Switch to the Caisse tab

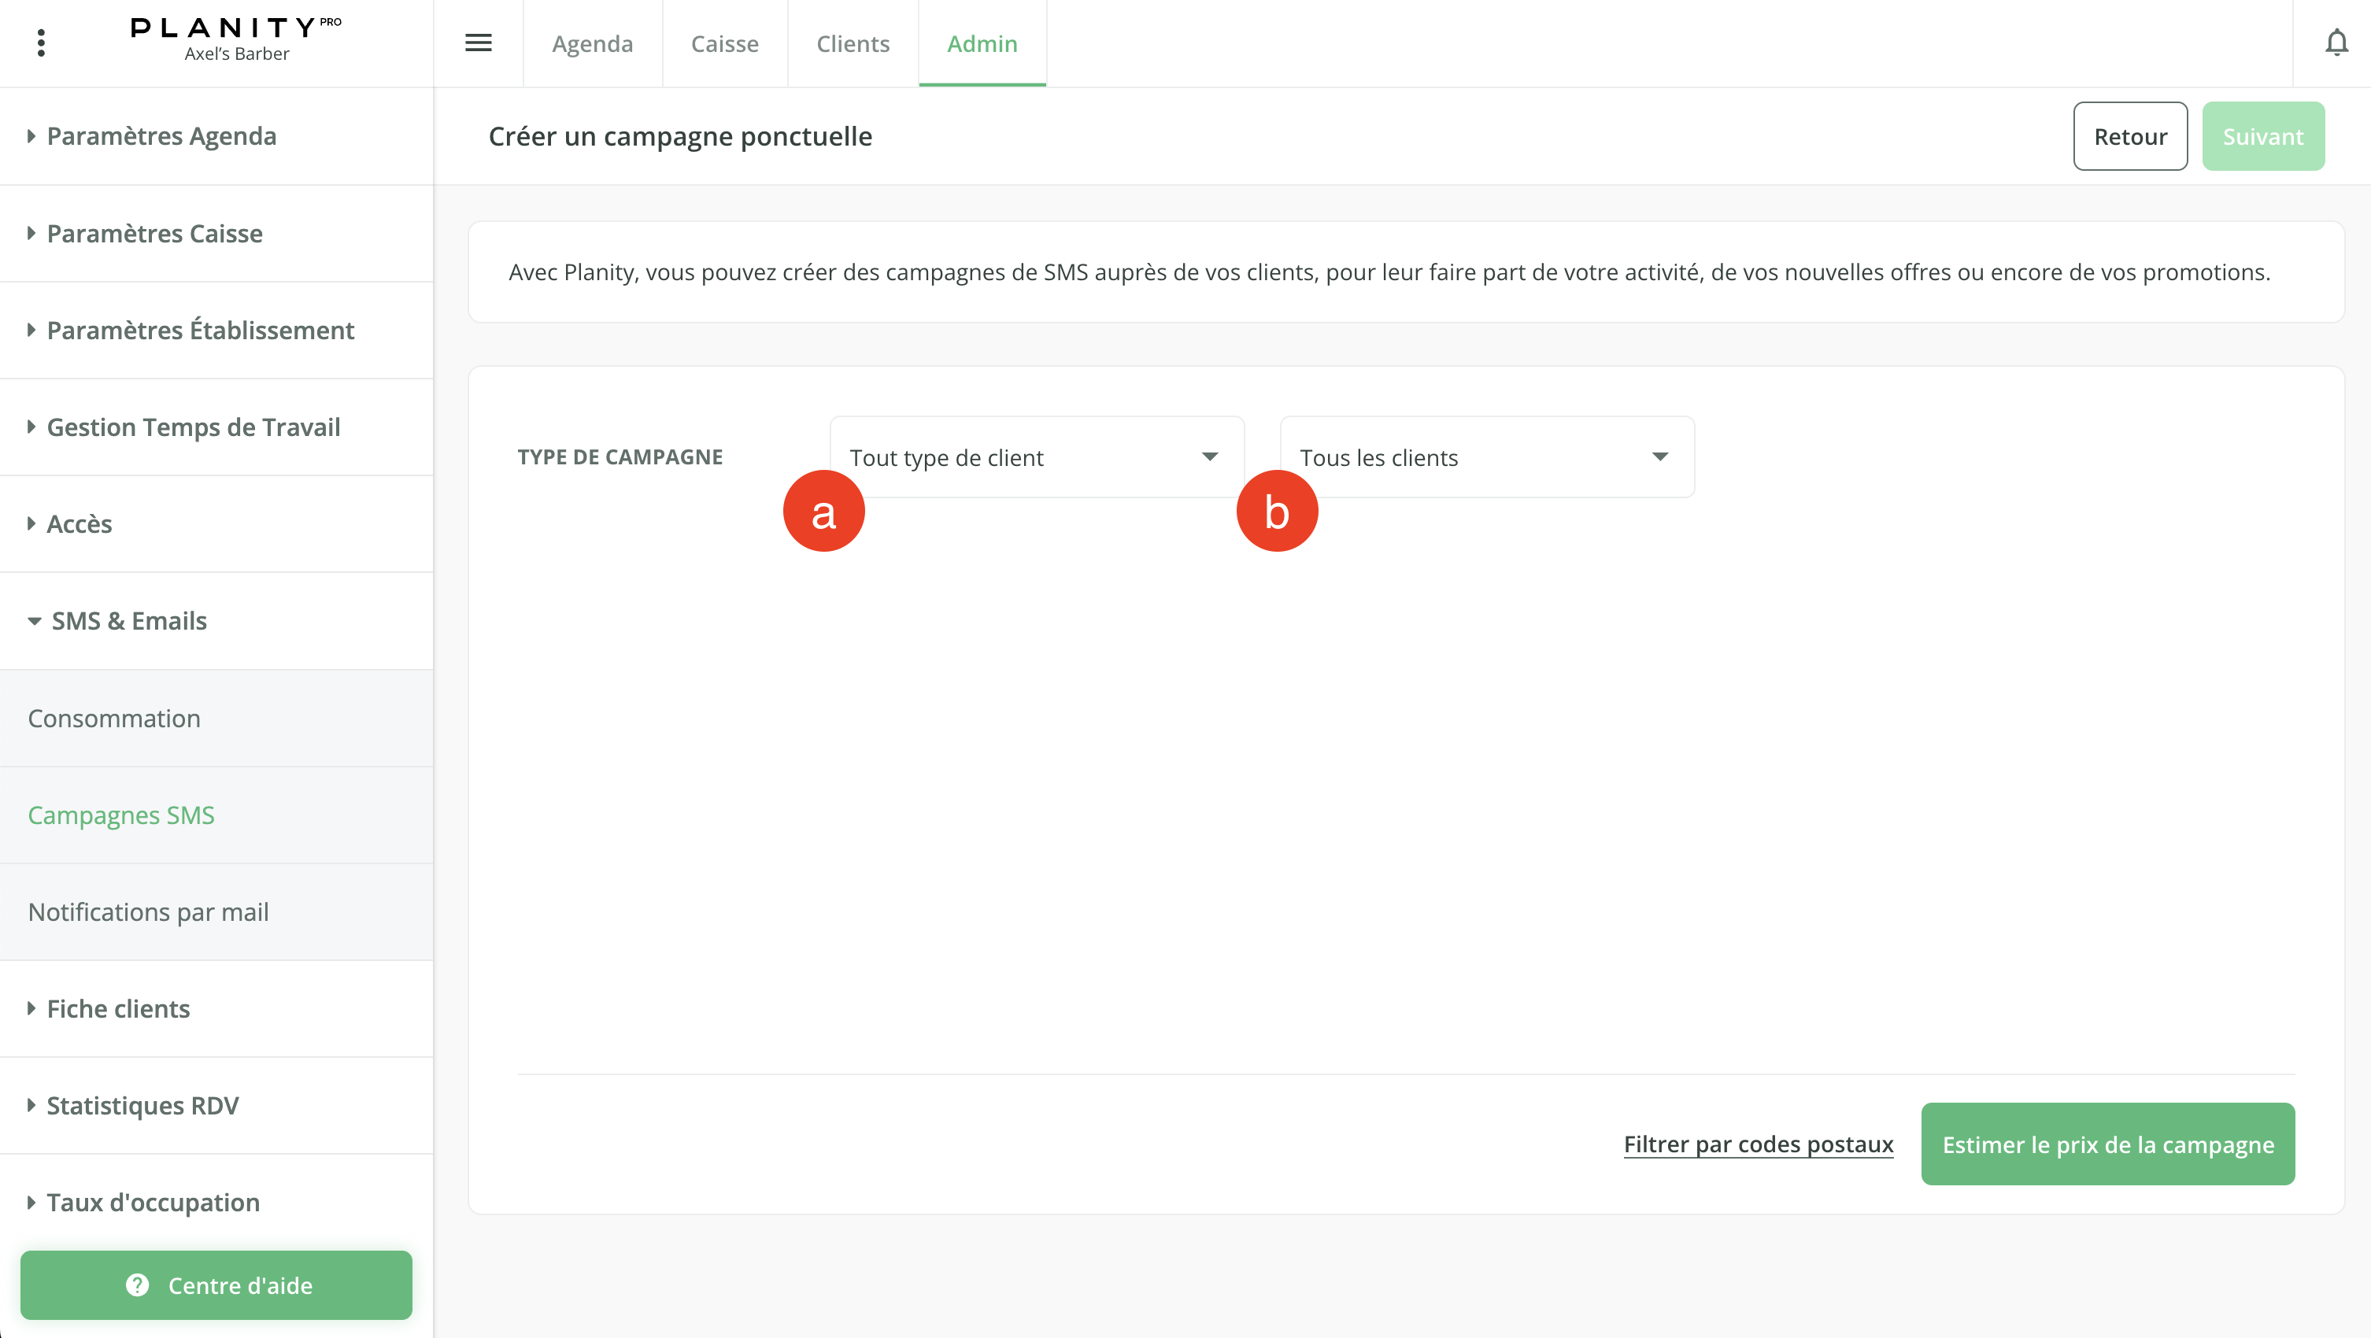[724, 43]
